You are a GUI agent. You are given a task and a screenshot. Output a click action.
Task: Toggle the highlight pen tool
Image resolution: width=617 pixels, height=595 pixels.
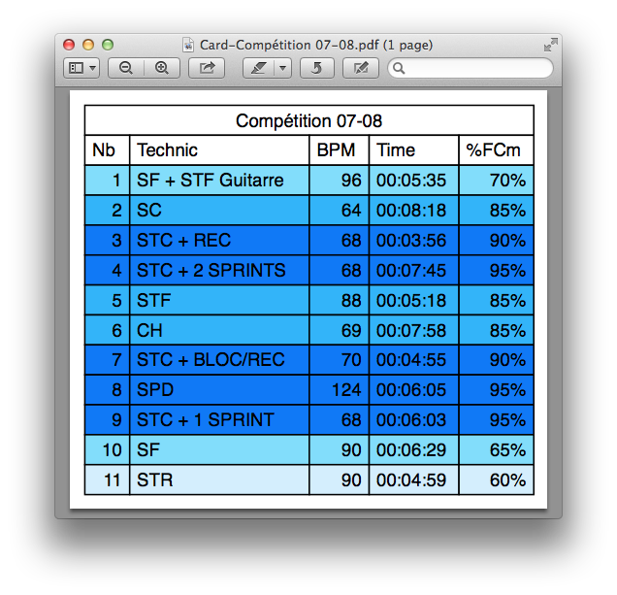(x=258, y=68)
